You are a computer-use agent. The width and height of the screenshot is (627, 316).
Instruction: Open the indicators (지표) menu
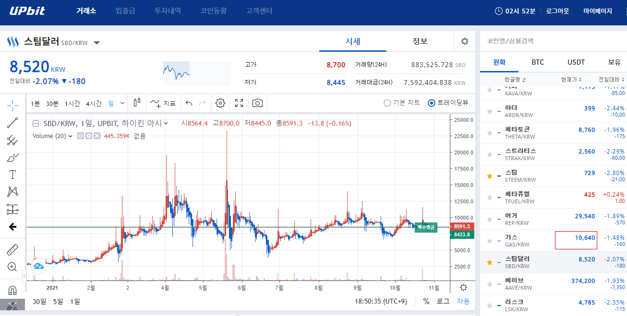(x=163, y=103)
